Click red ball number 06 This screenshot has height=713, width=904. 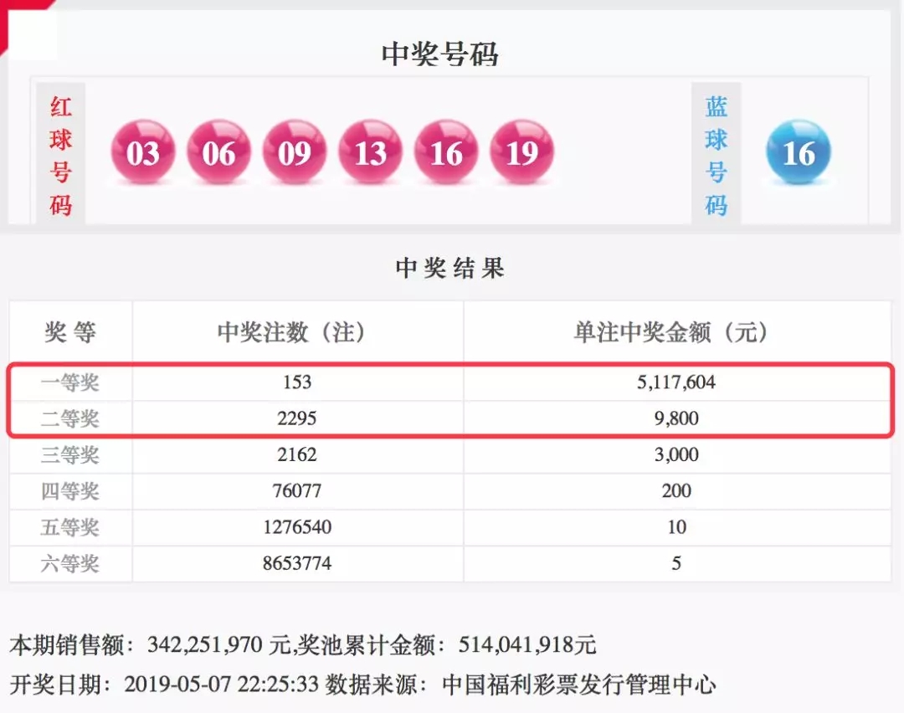[x=218, y=152]
